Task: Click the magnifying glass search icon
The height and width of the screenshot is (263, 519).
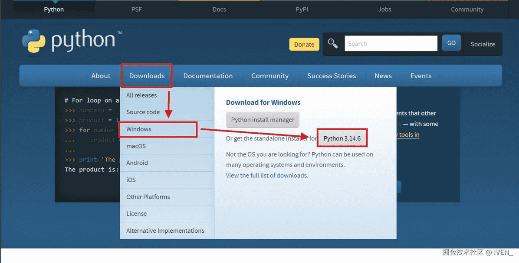Action: tap(333, 44)
